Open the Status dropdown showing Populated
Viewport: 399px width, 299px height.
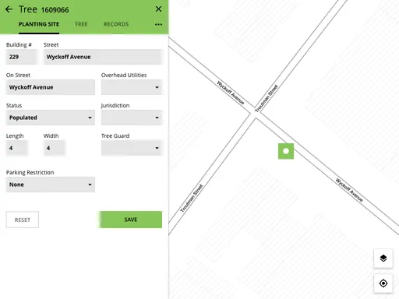tap(51, 118)
